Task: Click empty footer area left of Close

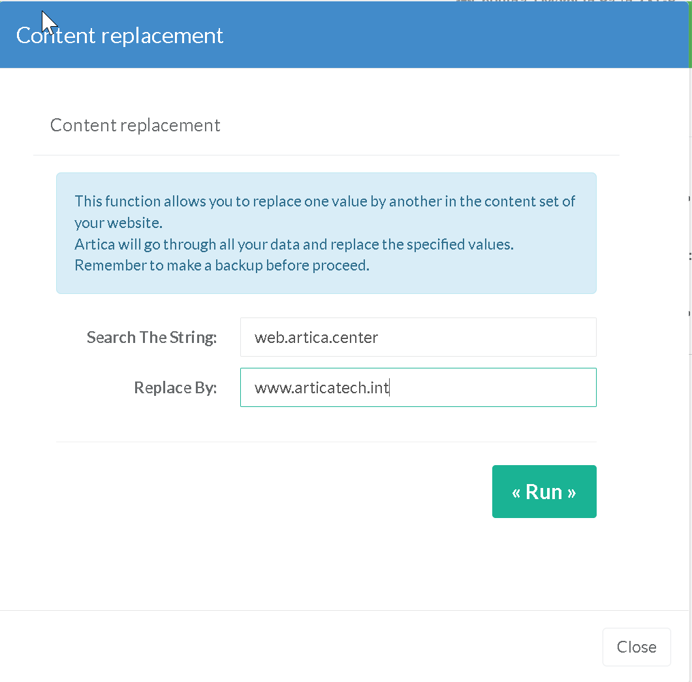Action: click(294, 647)
